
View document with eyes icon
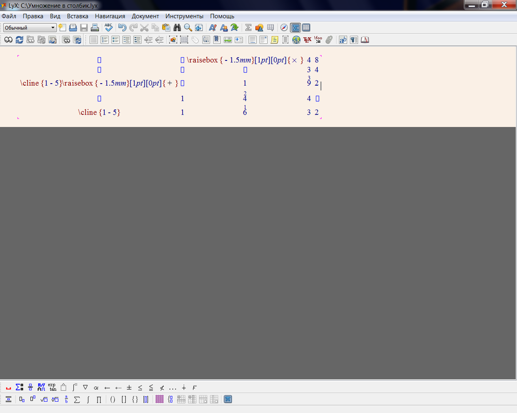click(8, 40)
